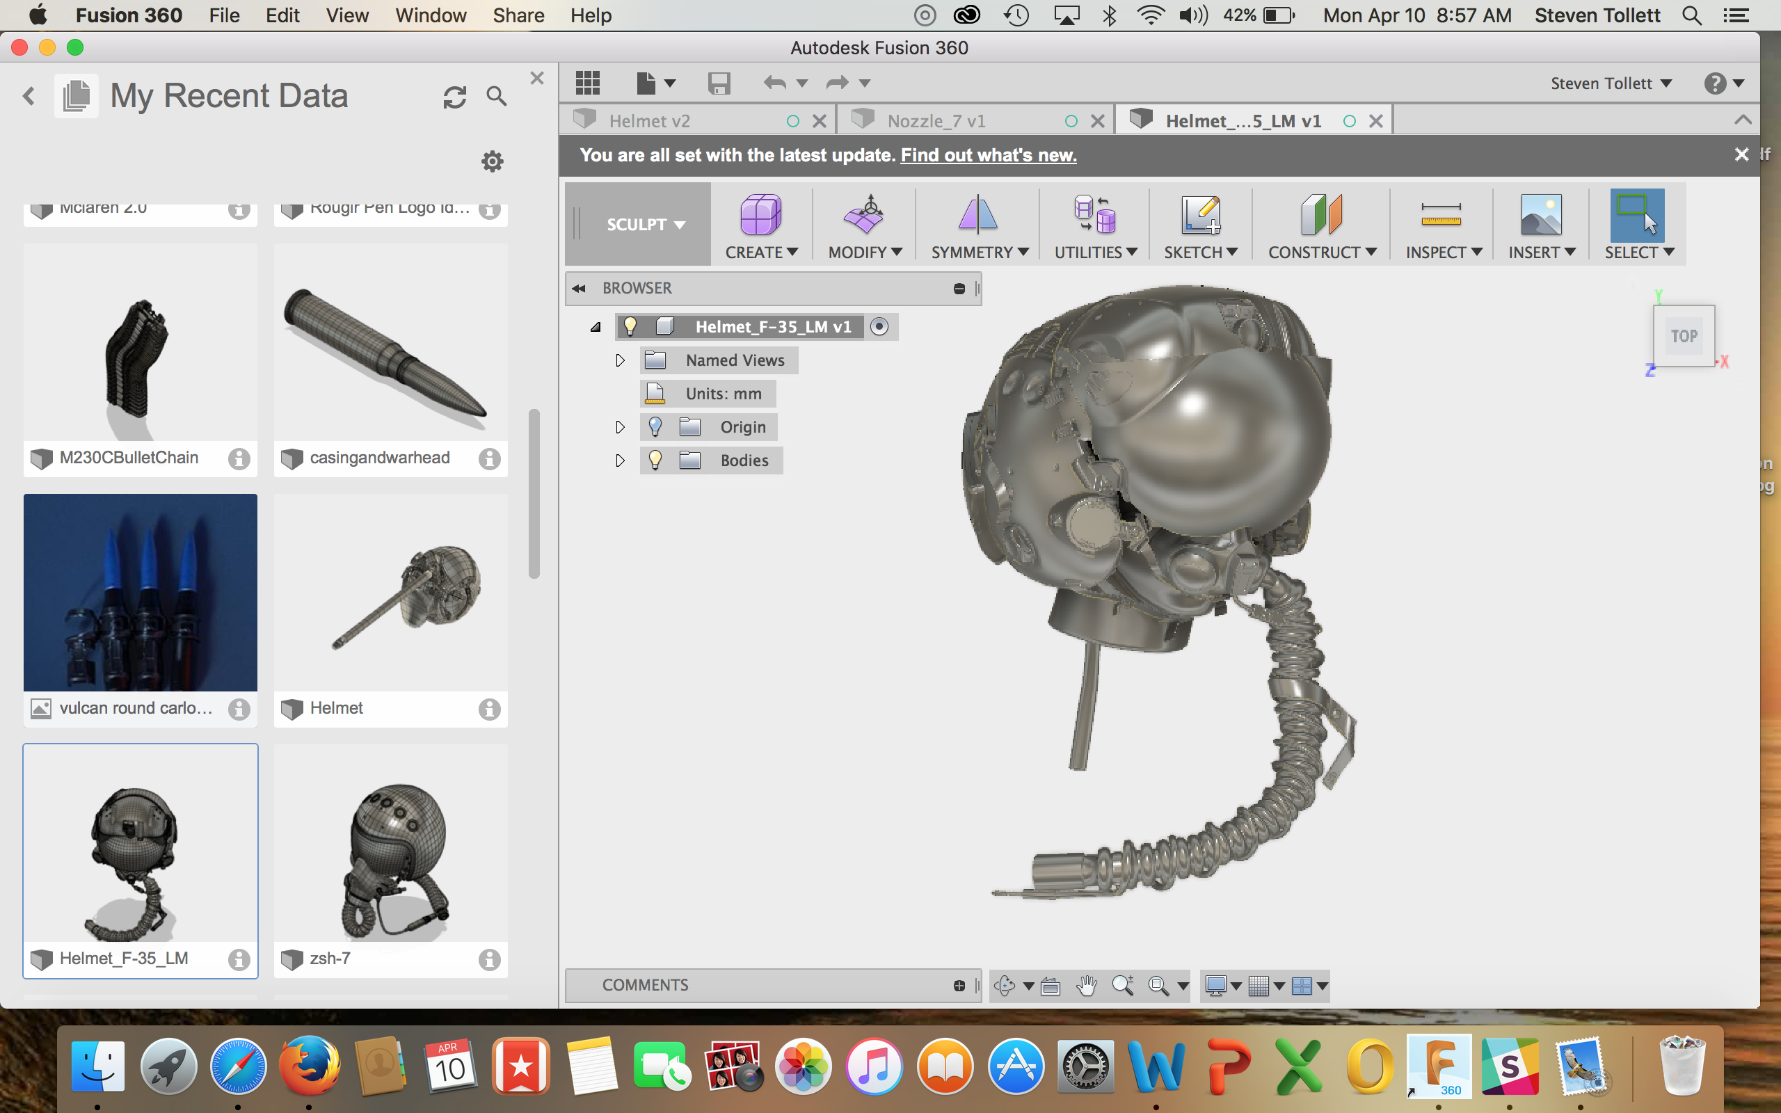Click the Redo arrow
Image resolution: width=1781 pixels, height=1113 pixels.
tap(838, 83)
